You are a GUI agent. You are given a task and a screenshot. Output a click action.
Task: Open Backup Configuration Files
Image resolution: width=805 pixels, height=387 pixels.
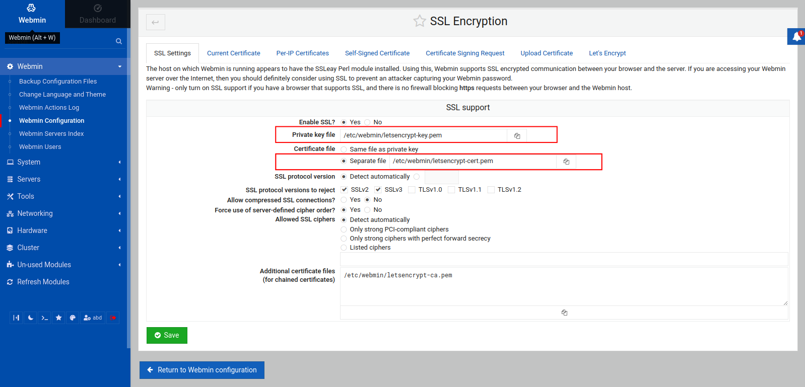[x=58, y=82]
